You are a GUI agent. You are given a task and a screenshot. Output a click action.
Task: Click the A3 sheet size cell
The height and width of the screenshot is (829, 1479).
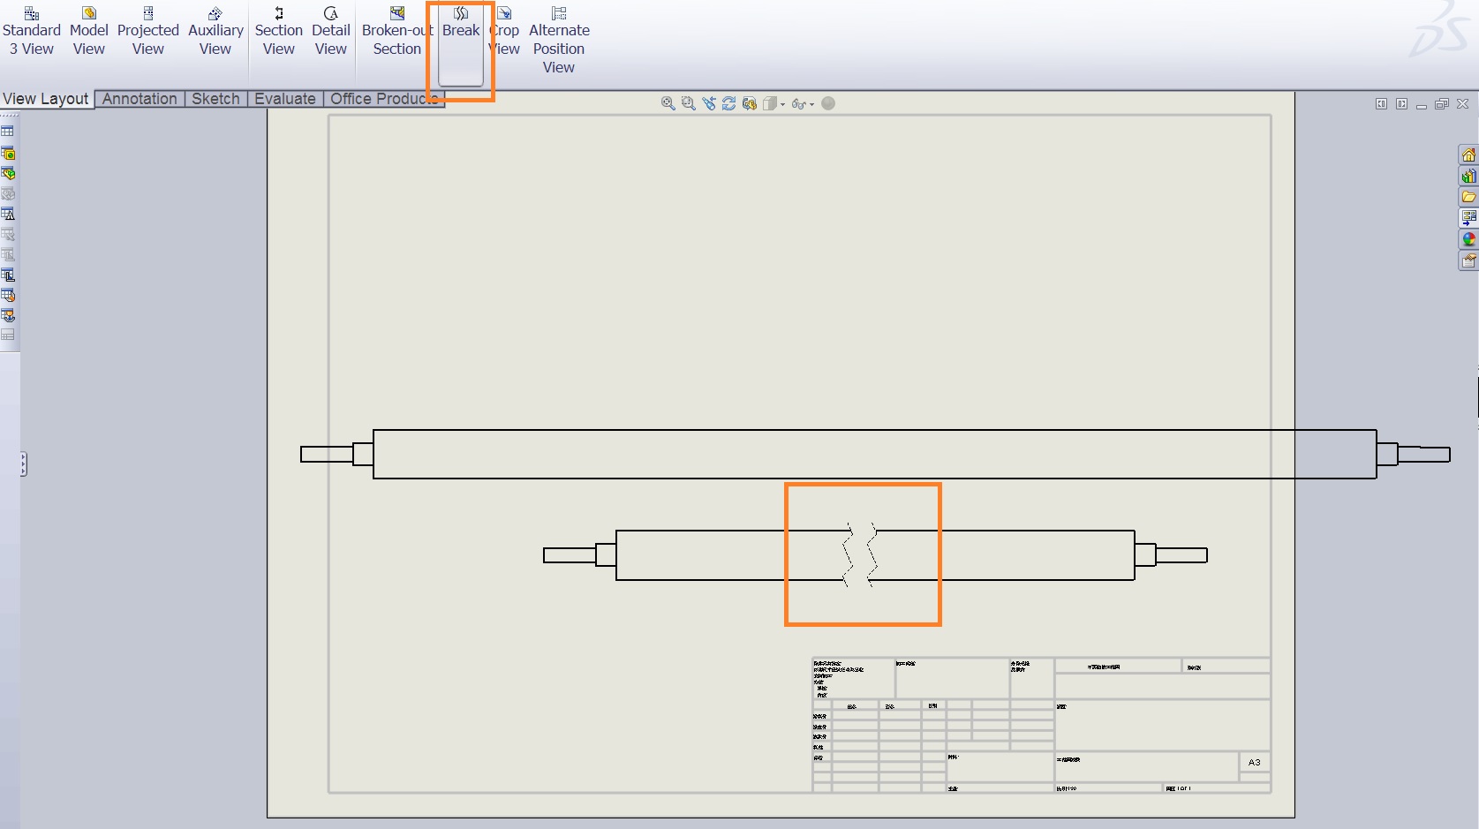tap(1255, 762)
